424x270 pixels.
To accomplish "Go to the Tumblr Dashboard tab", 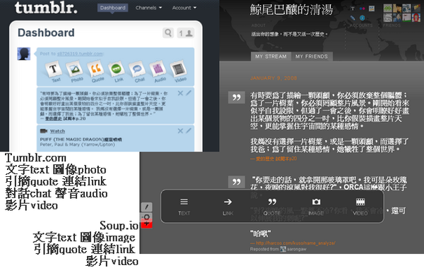I will pyautogui.click(x=113, y=8).
